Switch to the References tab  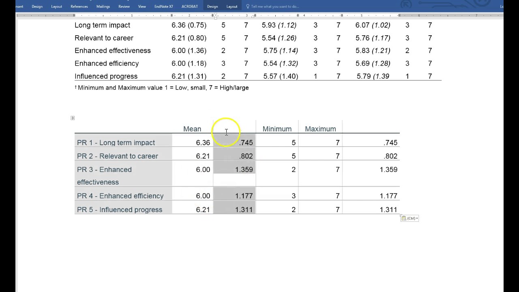click(x=79, y=6)
